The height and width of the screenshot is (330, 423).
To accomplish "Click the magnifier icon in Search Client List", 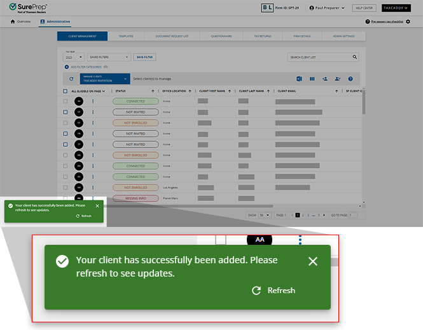I will coord(354,57).
